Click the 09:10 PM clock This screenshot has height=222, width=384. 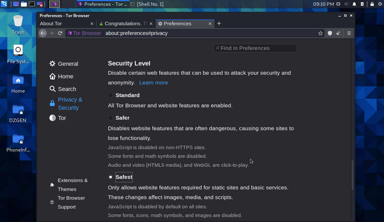coord(323,4)
